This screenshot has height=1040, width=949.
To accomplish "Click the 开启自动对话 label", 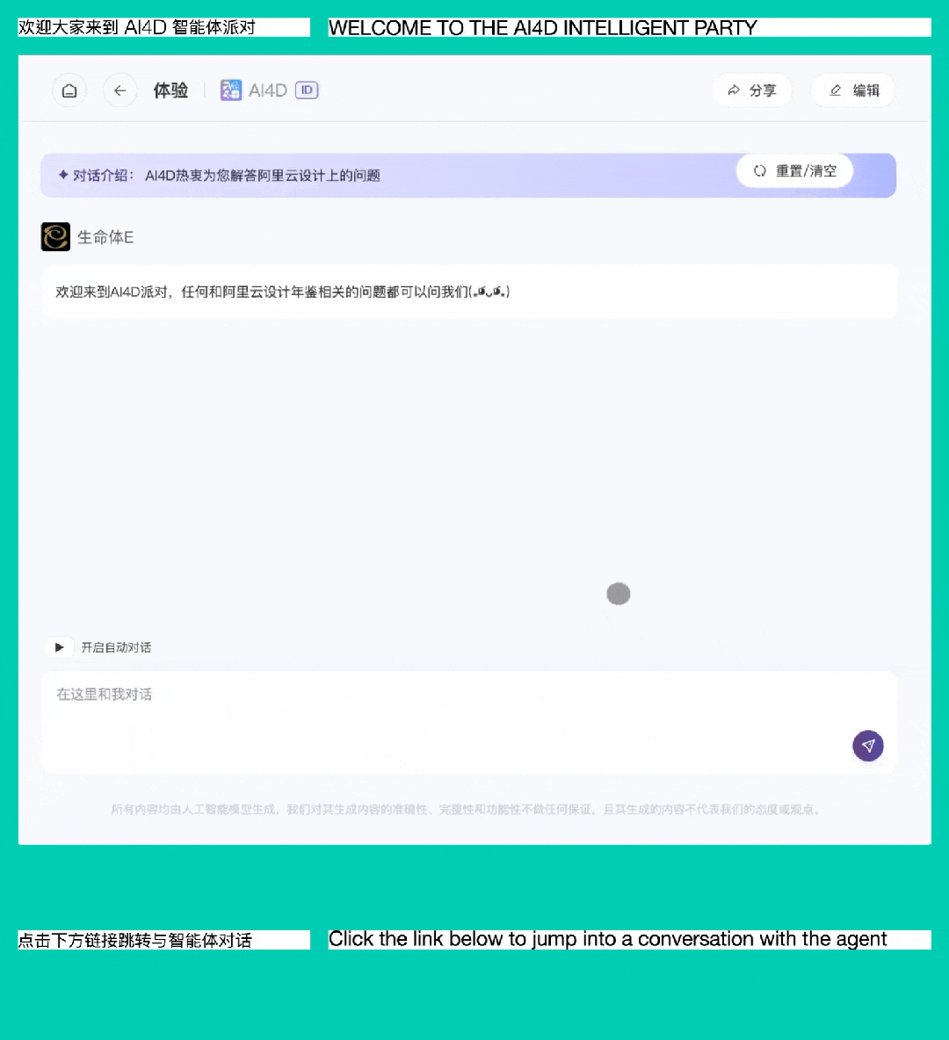I will [116, 647].
